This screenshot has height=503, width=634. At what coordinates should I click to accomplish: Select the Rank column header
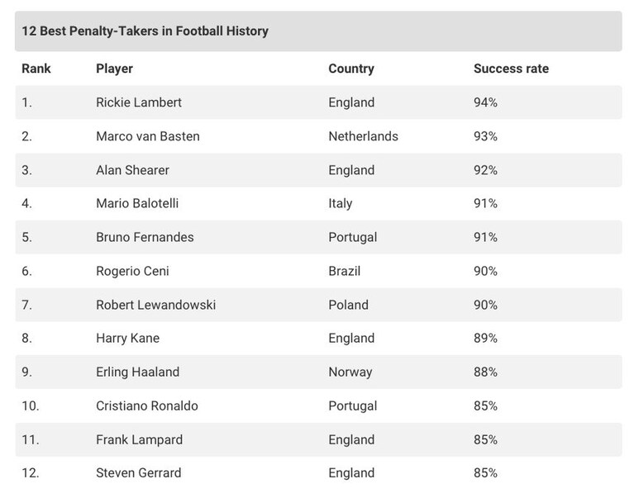point(36,69)
